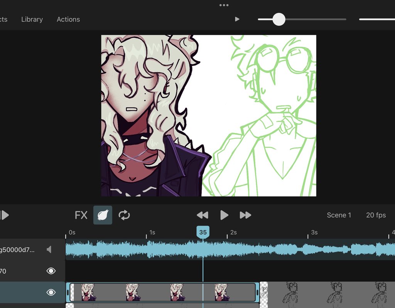The height and width of the screenshot is (308, 395).
Task: Mute the audio track g50000d7
Action: (49, 249)
